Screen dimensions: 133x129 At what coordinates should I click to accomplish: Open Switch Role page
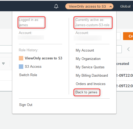click(28, 75)
